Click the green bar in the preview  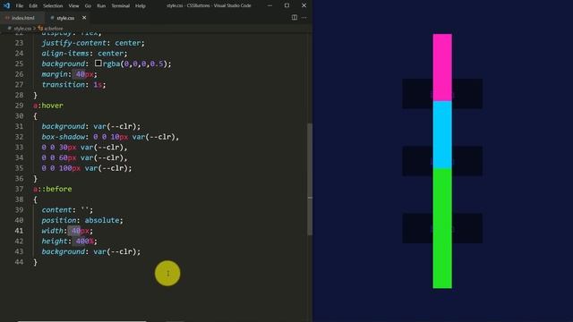[x=442, y=228]
